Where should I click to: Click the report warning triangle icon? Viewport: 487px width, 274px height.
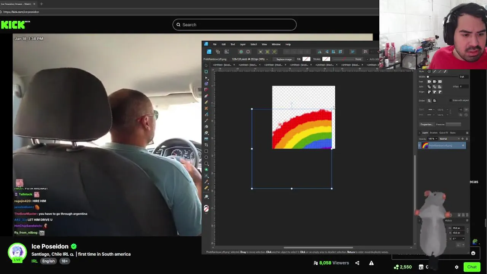point(371,263)
